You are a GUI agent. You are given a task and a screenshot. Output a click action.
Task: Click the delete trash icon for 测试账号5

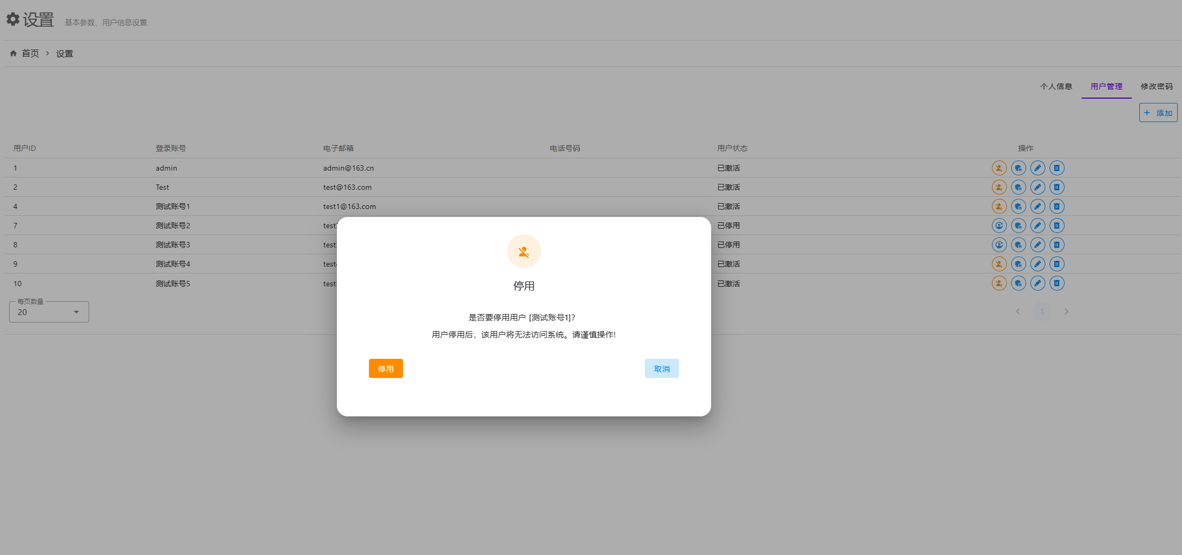coord(1057,283)
